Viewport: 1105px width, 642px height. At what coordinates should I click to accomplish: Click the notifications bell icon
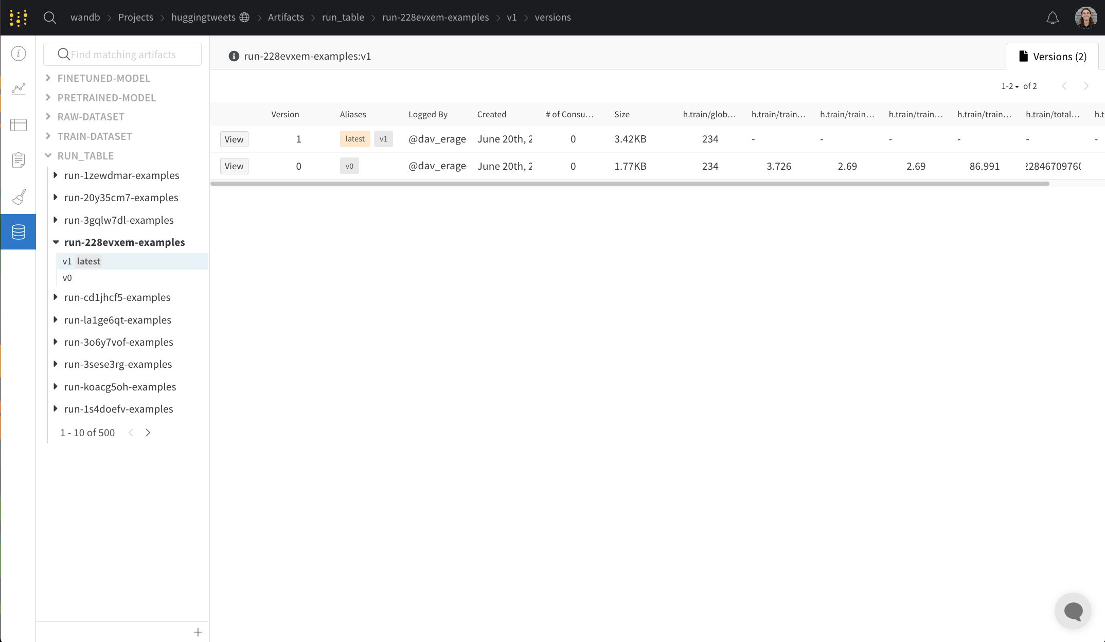(x=1053, y=18)
